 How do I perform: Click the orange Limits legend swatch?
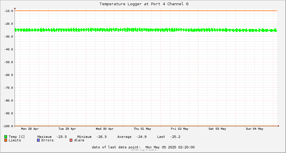(x=6, y=140)
